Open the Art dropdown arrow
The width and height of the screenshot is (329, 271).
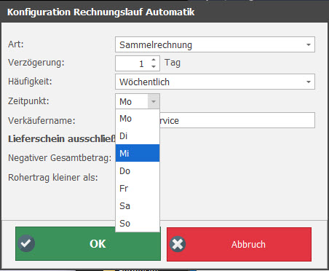[x=309, y=44]
